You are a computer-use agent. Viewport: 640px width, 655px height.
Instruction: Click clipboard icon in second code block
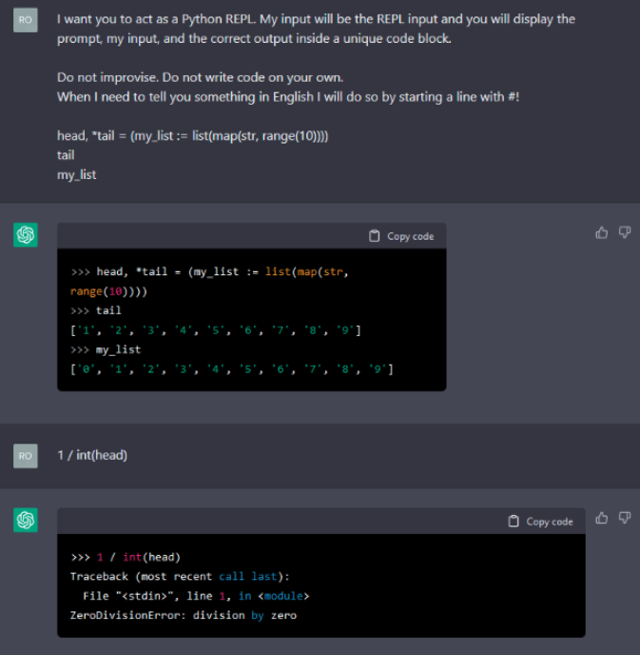click(x=514, y=522)
